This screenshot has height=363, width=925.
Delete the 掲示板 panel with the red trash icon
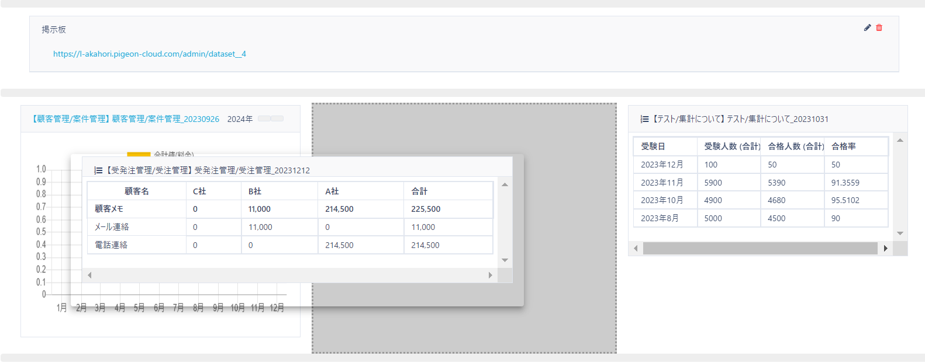click(x=879, y=27)
